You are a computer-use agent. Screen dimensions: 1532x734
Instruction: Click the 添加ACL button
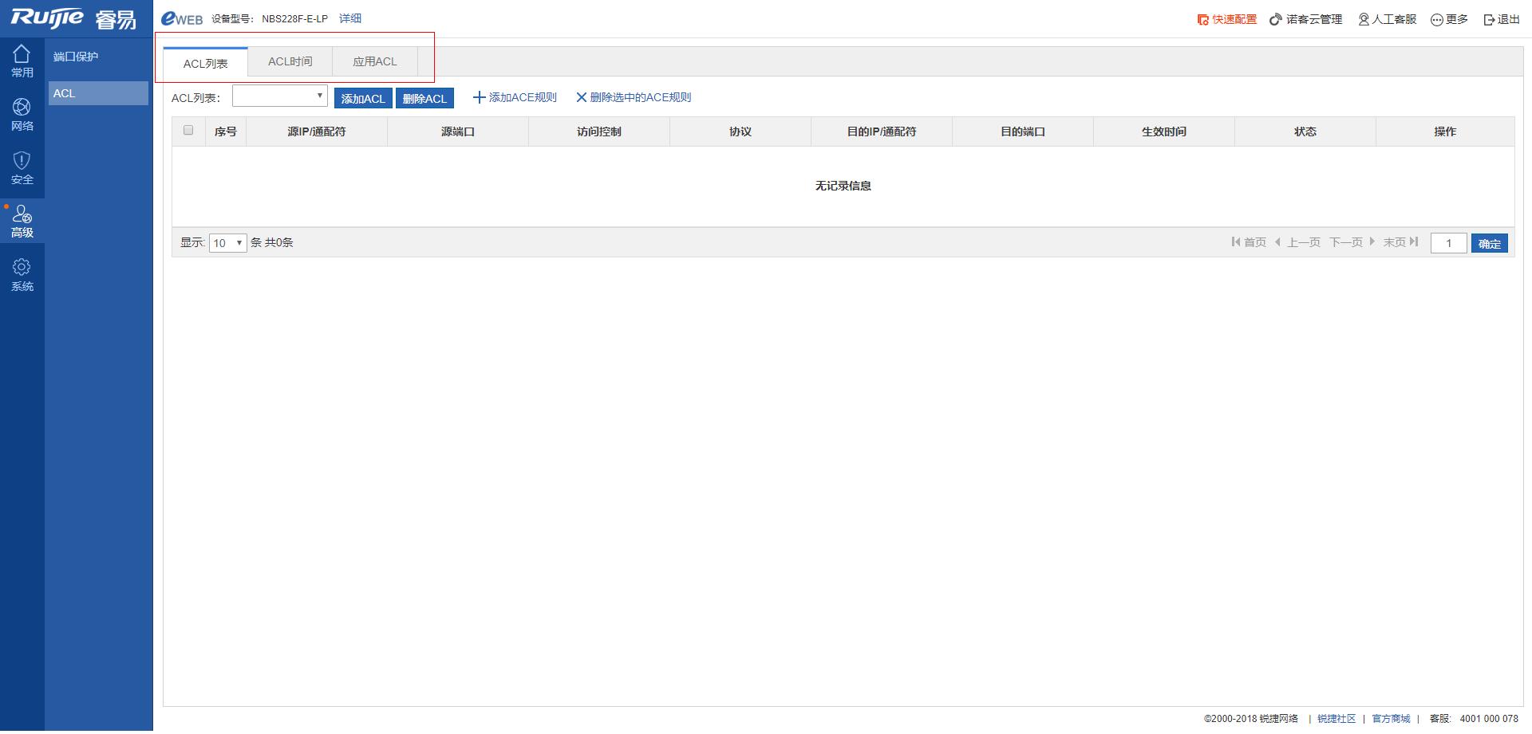click(x=363, y=98)
